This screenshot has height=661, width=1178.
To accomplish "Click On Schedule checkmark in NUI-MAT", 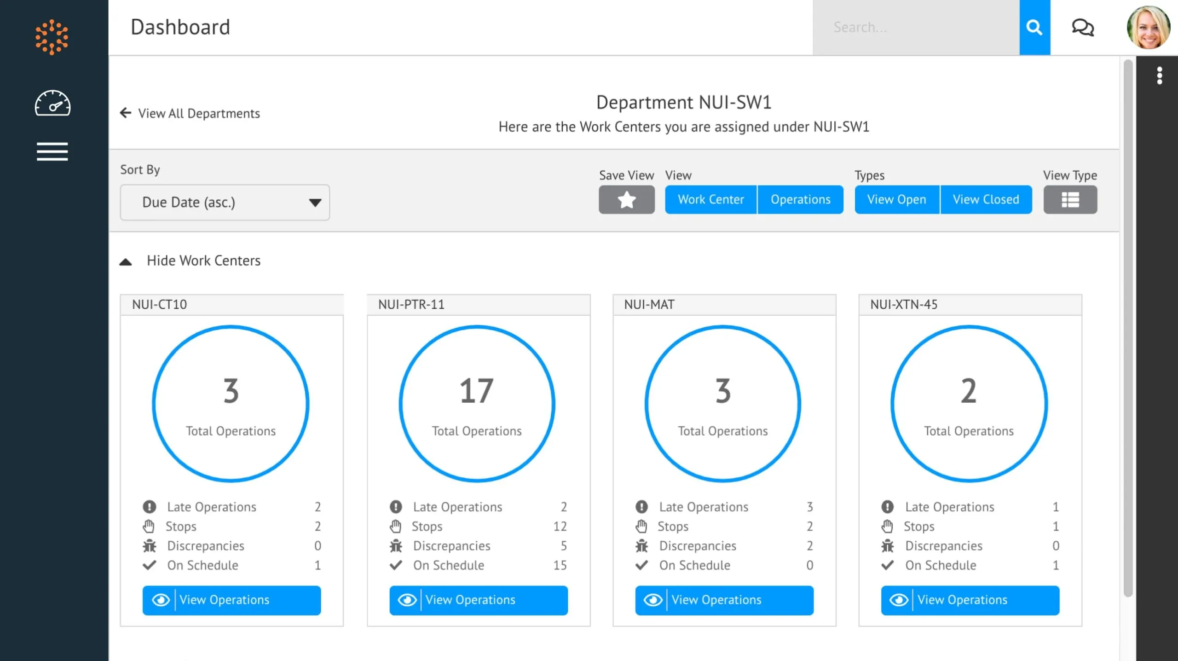I will [641, 565].
